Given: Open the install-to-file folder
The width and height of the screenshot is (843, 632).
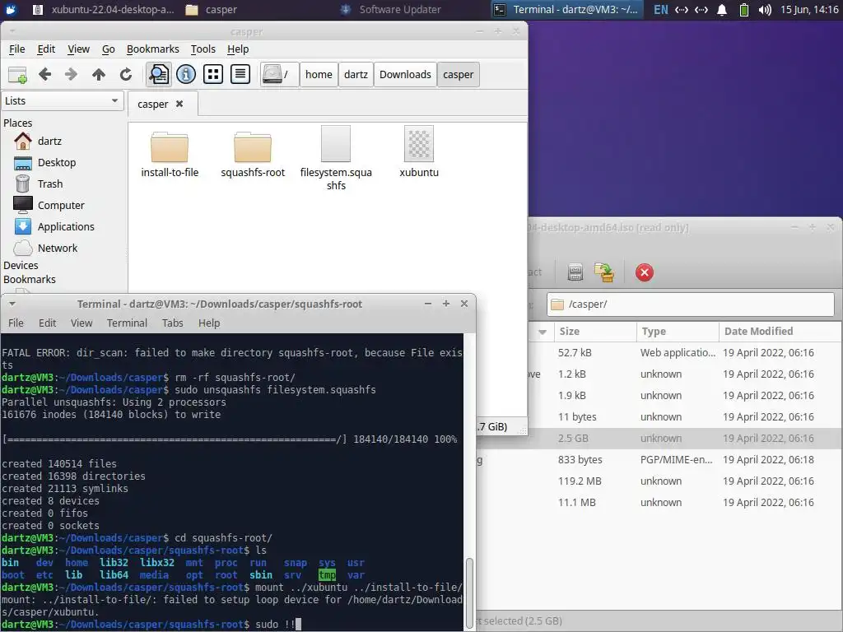Looking at the screenshot, I should pyautogui.click(x=170, y=154).
